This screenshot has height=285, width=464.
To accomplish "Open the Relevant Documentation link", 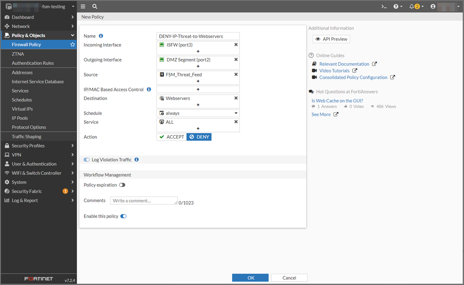I will pos(345,64).
